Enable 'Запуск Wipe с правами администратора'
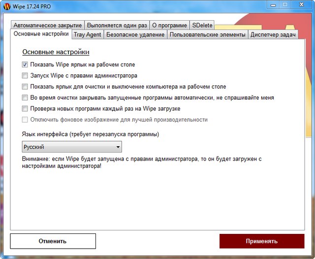The height and width of the screenshot is (259, 315). tap(25, 76)
